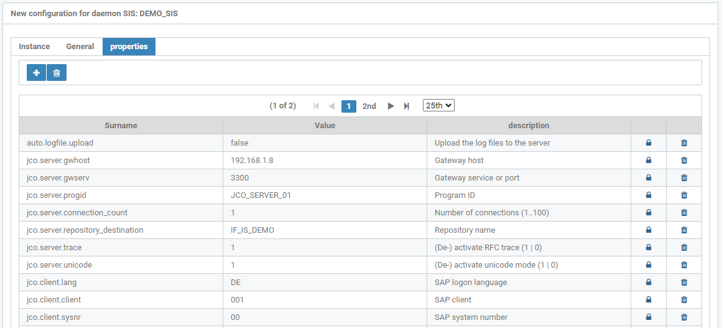Screen dimensions: 722x328
Task: Toggle lock on jco.server.gwserv row
Action: coord(649,178)
